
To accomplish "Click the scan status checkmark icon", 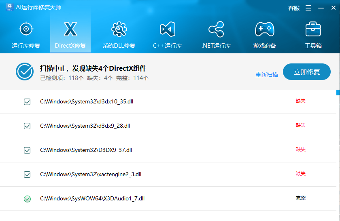I will click(25, 72).
